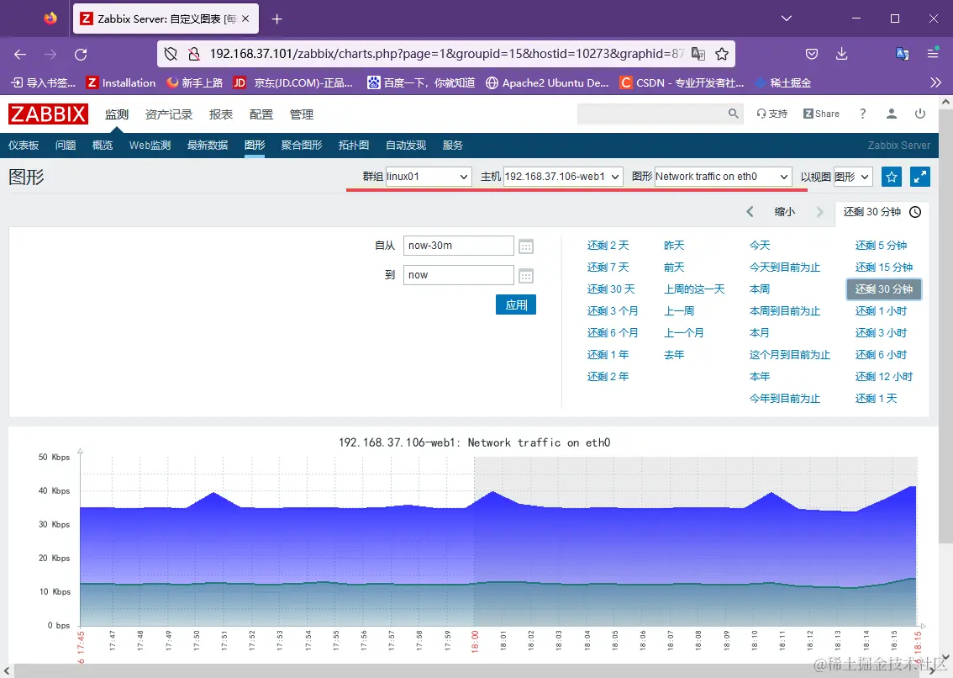This screenshot has height=678, width=953.
Task: Open the 监测 main menu
Action: point(117,114)
